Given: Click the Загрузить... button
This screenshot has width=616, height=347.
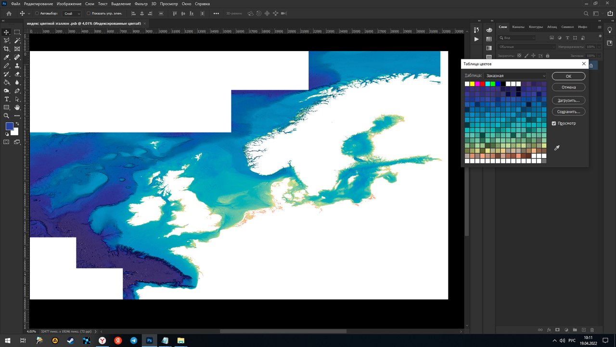Looking at the screenshot, I should pos(568,100).
